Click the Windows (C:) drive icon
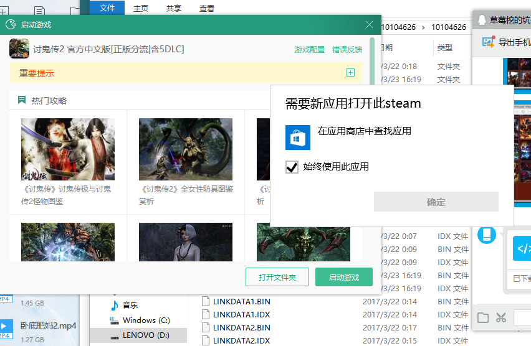531x346 pixels. pos(114,320)
